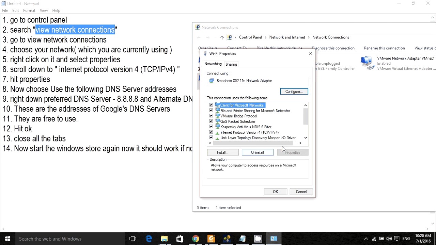Viewport: 436px width, 245px height.
Task: Select Kaspersky Anti-Virus NDIS 6 Filter item
Action: tap(246, 127)
